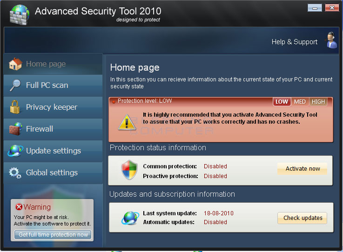The width and height of the screenshot is (343, 252).
Task: Close the Advanced Security Tool window
Action: [x=332, y=7]
